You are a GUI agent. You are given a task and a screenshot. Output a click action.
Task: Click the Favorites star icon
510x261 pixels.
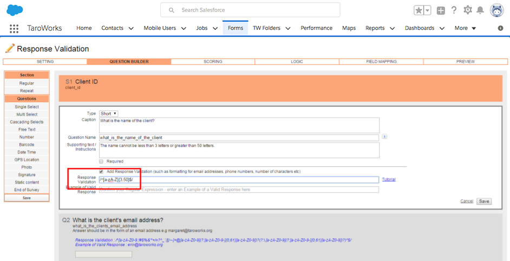(419, 10)
